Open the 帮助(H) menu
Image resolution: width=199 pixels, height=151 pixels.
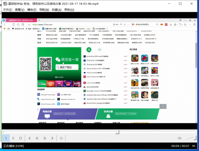coord(69,10)
